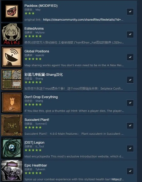
Task: Toggle the [DST] Legion checkbox
Action: (130, 148)
